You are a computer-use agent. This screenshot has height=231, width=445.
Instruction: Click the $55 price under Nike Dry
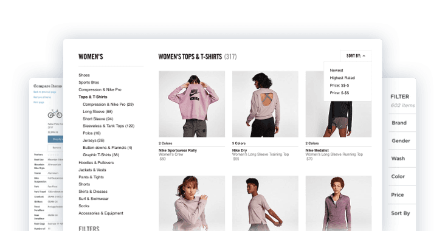[x=236, y=159]
